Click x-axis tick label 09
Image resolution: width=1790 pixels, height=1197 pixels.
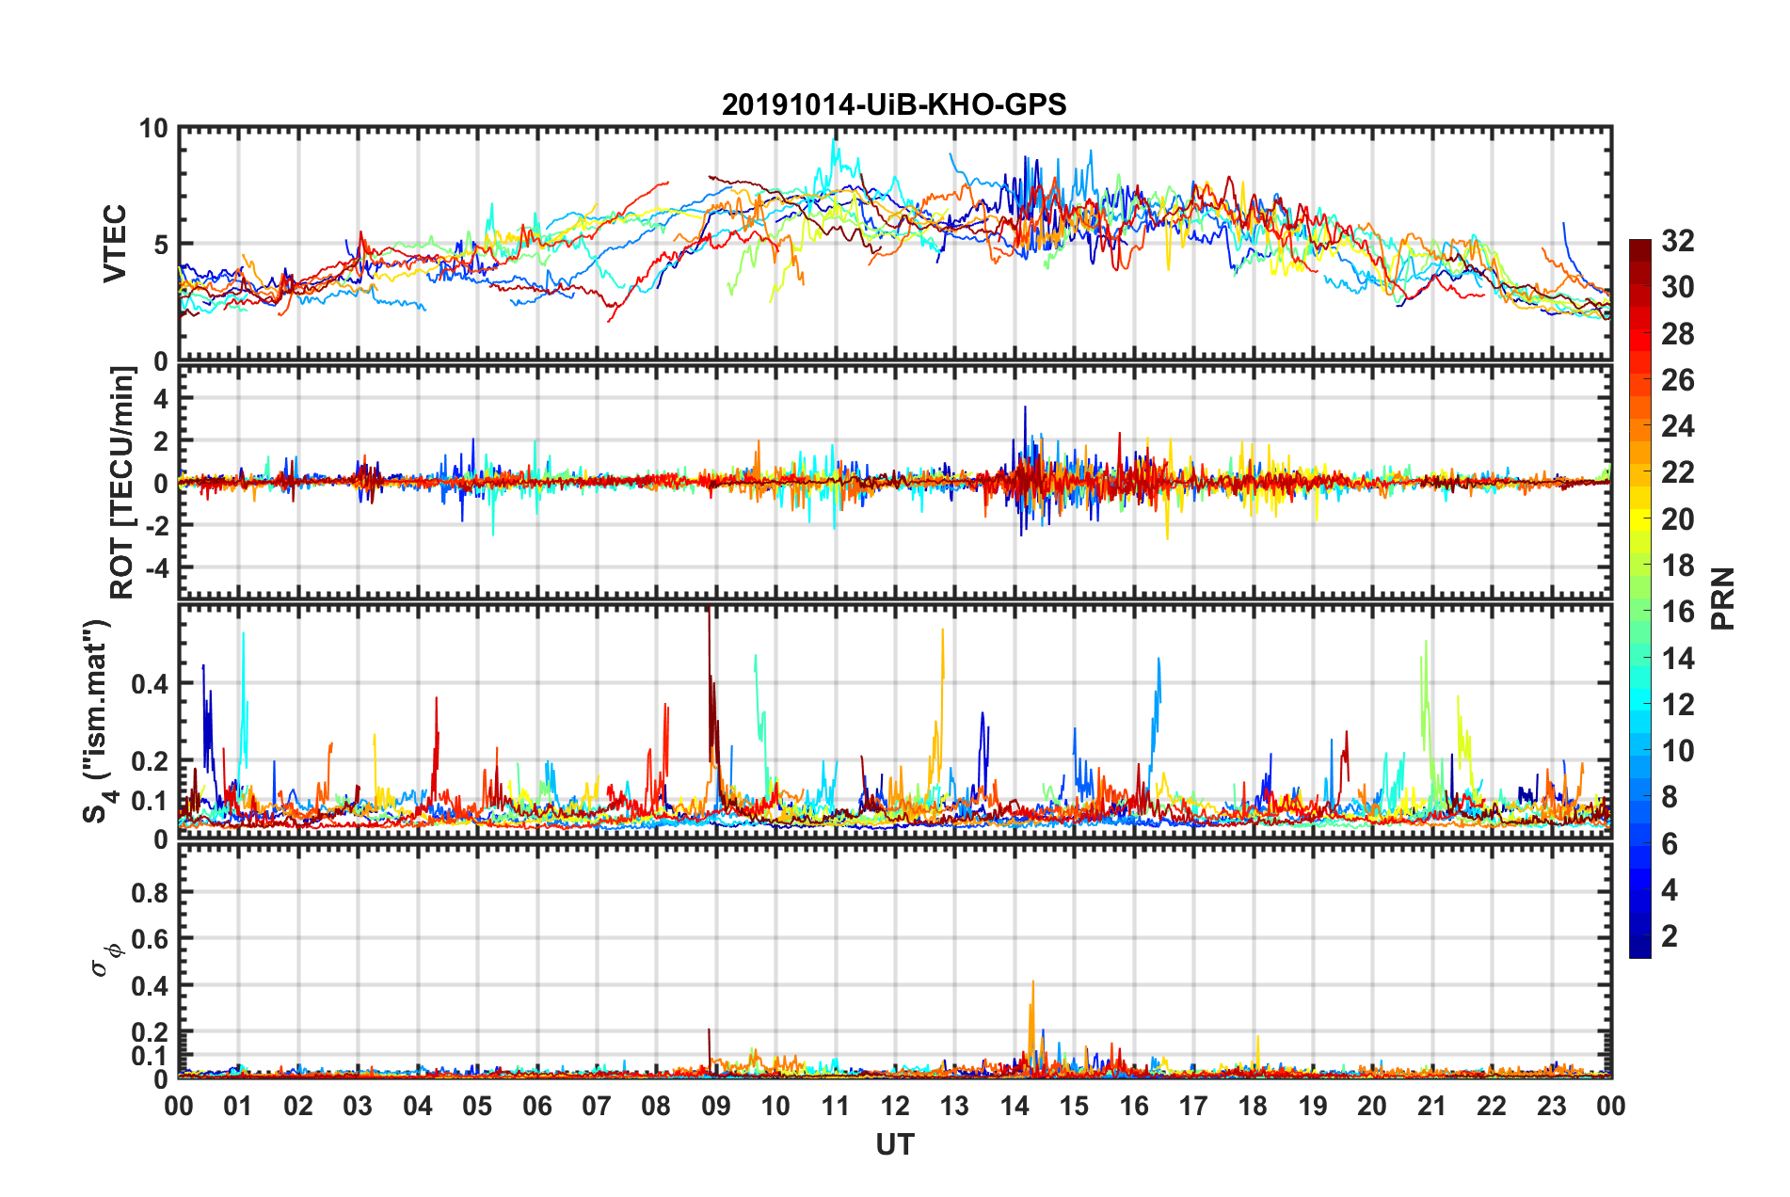click(716, 1106)
